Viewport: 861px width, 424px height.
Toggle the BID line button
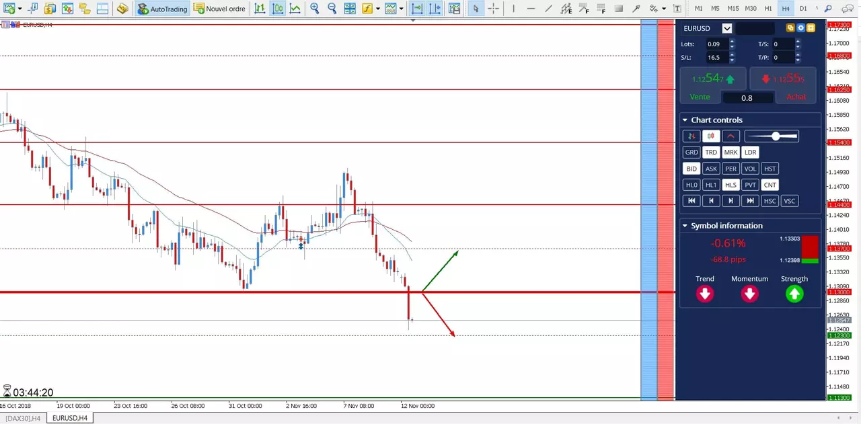691,169
